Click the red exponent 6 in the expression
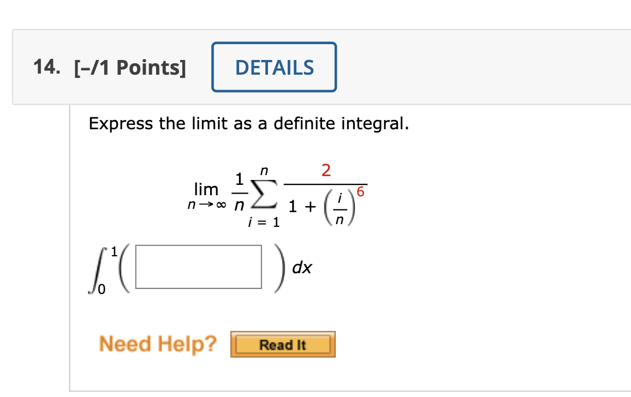 point(359,191)
